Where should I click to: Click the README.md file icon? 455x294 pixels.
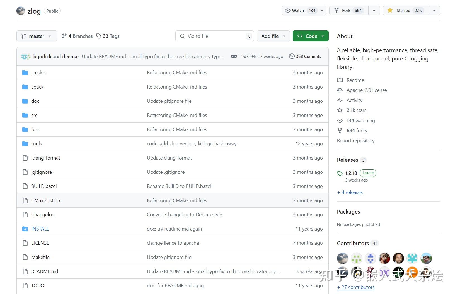point(25,271)
